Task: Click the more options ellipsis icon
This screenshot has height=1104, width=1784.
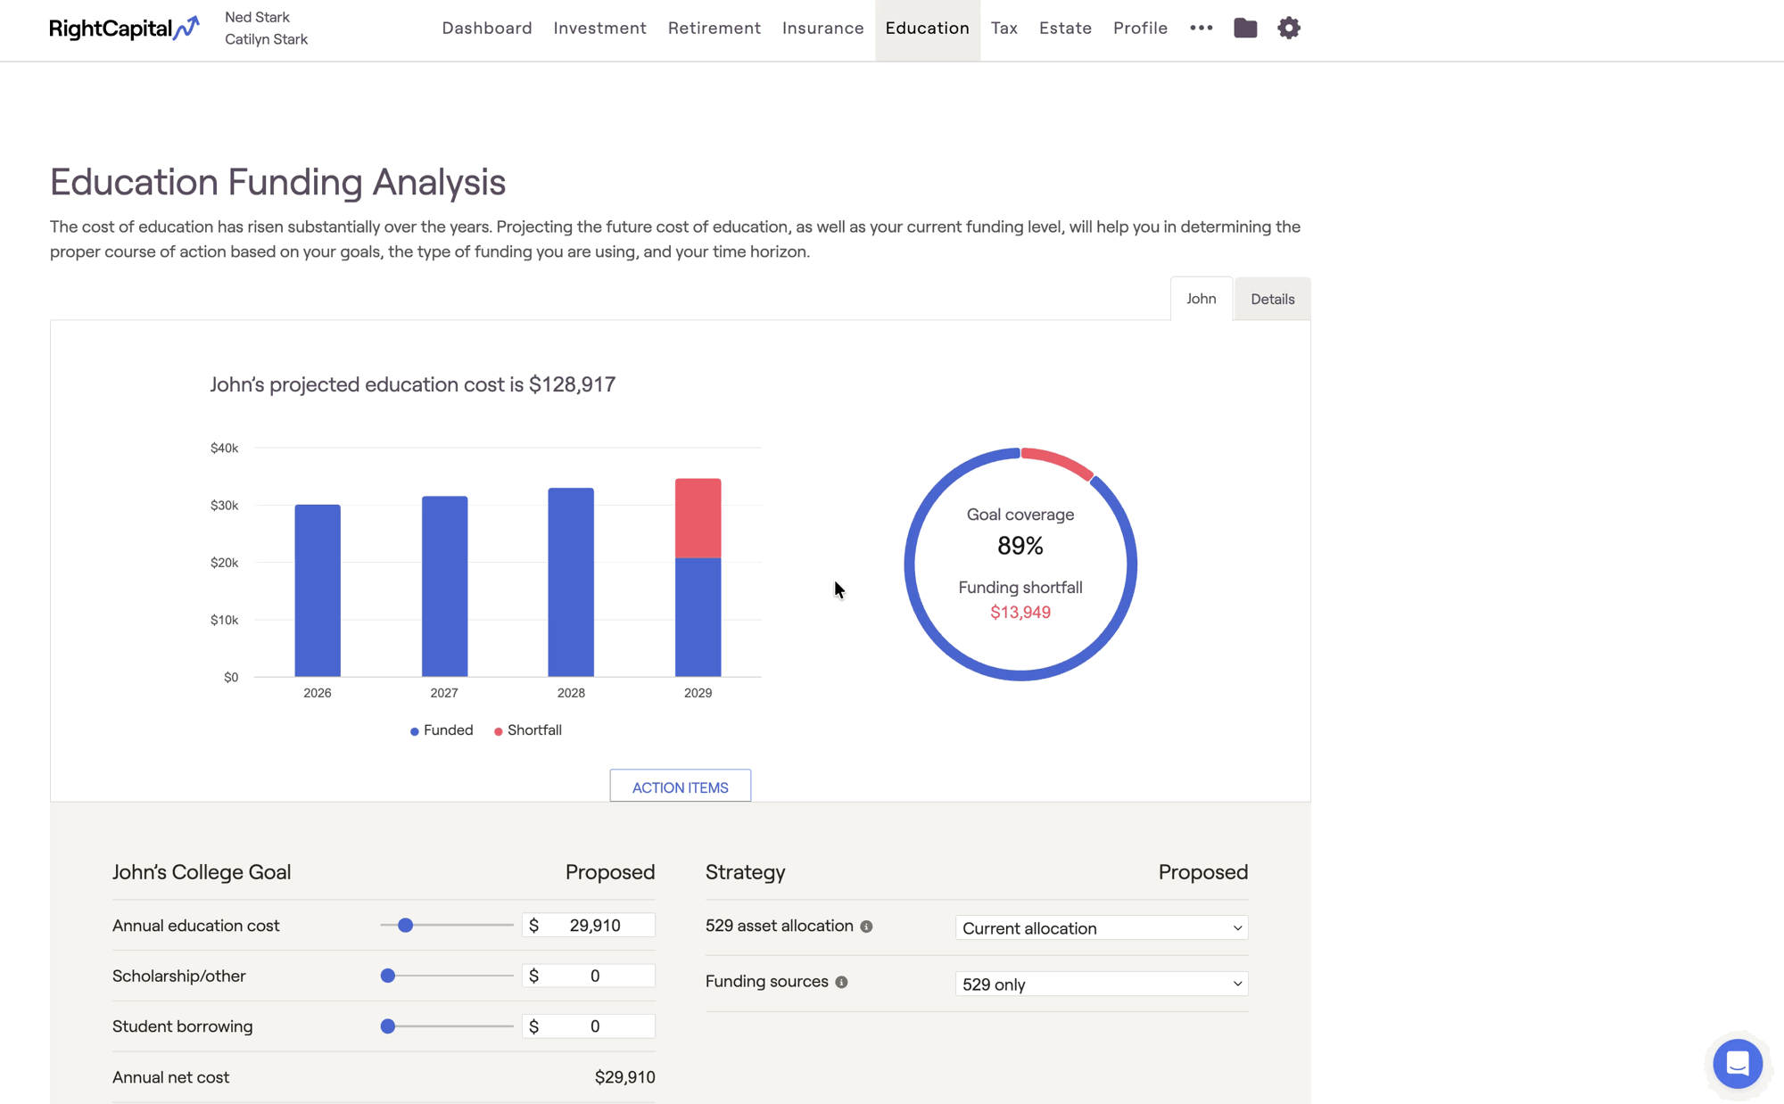Action: point(1201,29)
